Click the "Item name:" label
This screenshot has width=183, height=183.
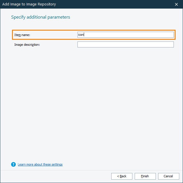[22, 35]
